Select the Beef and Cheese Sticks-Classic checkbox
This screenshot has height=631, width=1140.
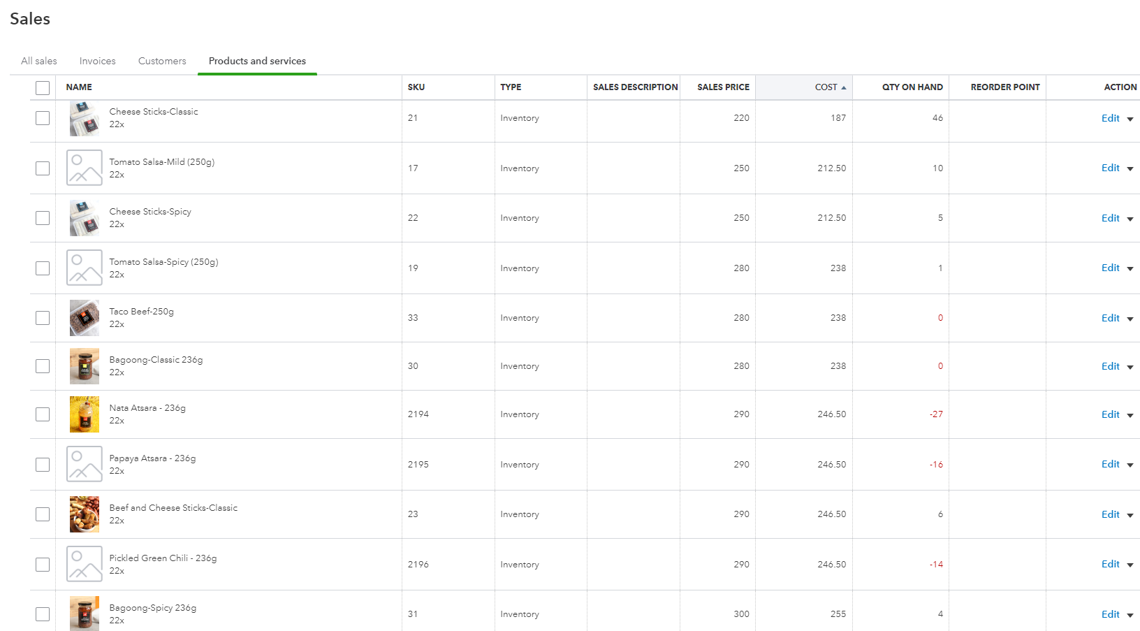click(x=43, y=514)
